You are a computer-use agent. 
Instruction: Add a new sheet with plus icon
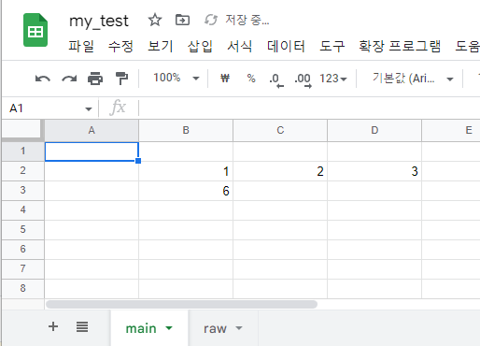tap(53, 326)
